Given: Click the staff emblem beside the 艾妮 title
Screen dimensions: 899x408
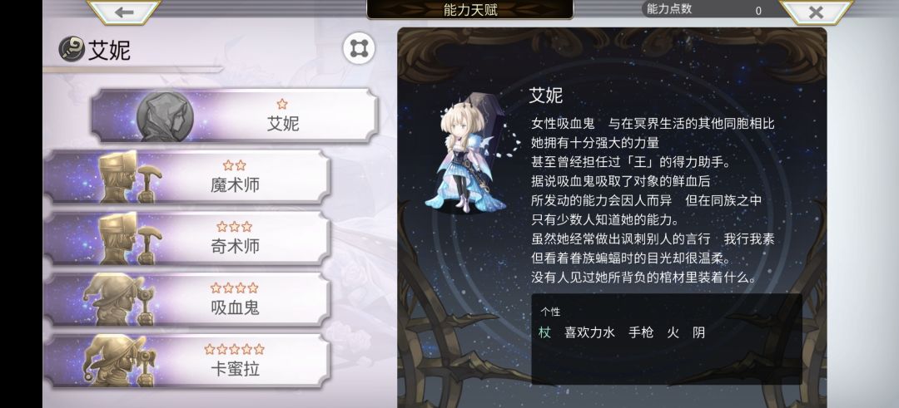Looking at the screenshot, I should tap(72, 49).
